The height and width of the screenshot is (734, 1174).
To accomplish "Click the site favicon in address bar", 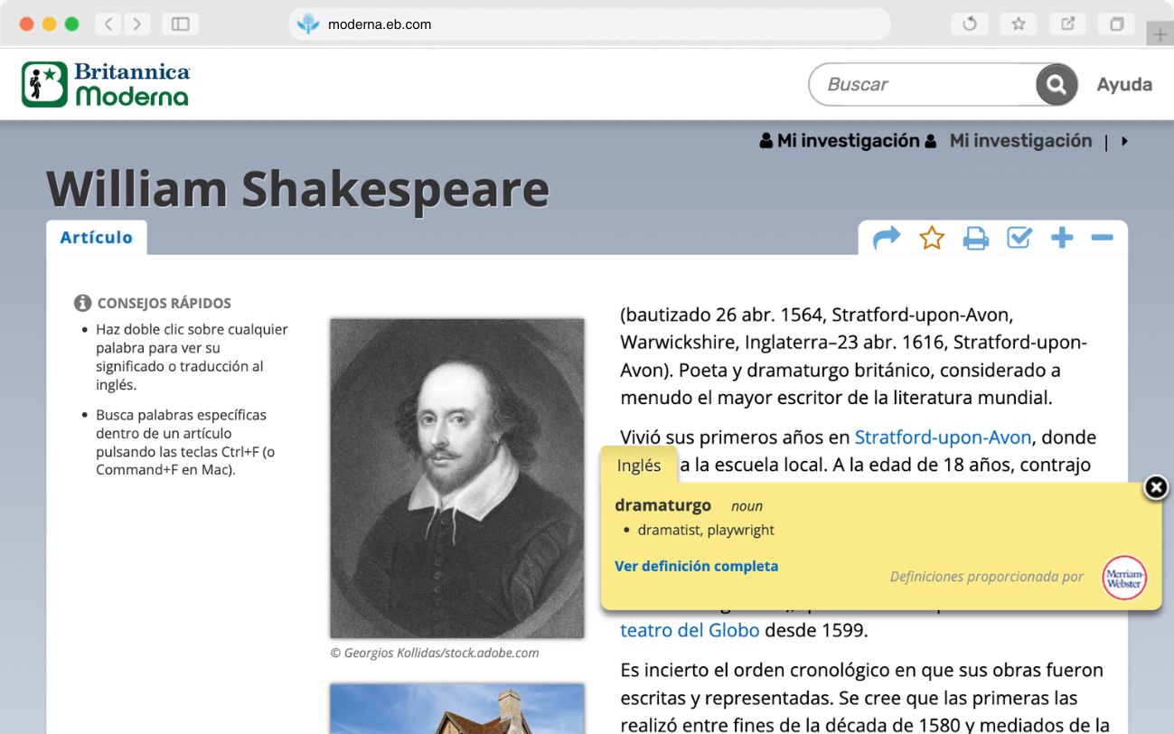I will point(308,24).
